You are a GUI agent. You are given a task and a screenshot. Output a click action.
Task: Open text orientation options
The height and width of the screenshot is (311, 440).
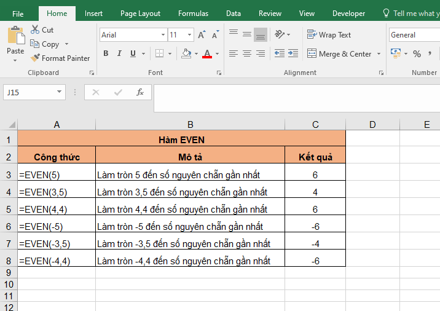click(x=280, y=34)
